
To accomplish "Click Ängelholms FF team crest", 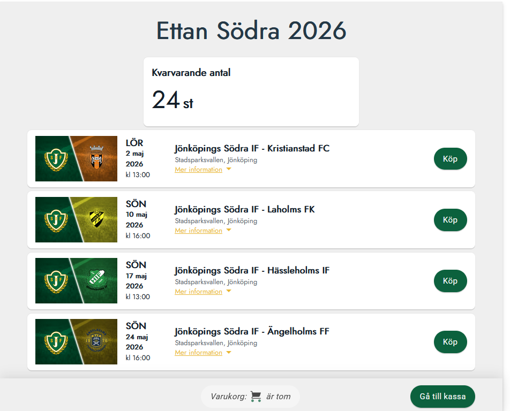I will click(x=96, y=340).
